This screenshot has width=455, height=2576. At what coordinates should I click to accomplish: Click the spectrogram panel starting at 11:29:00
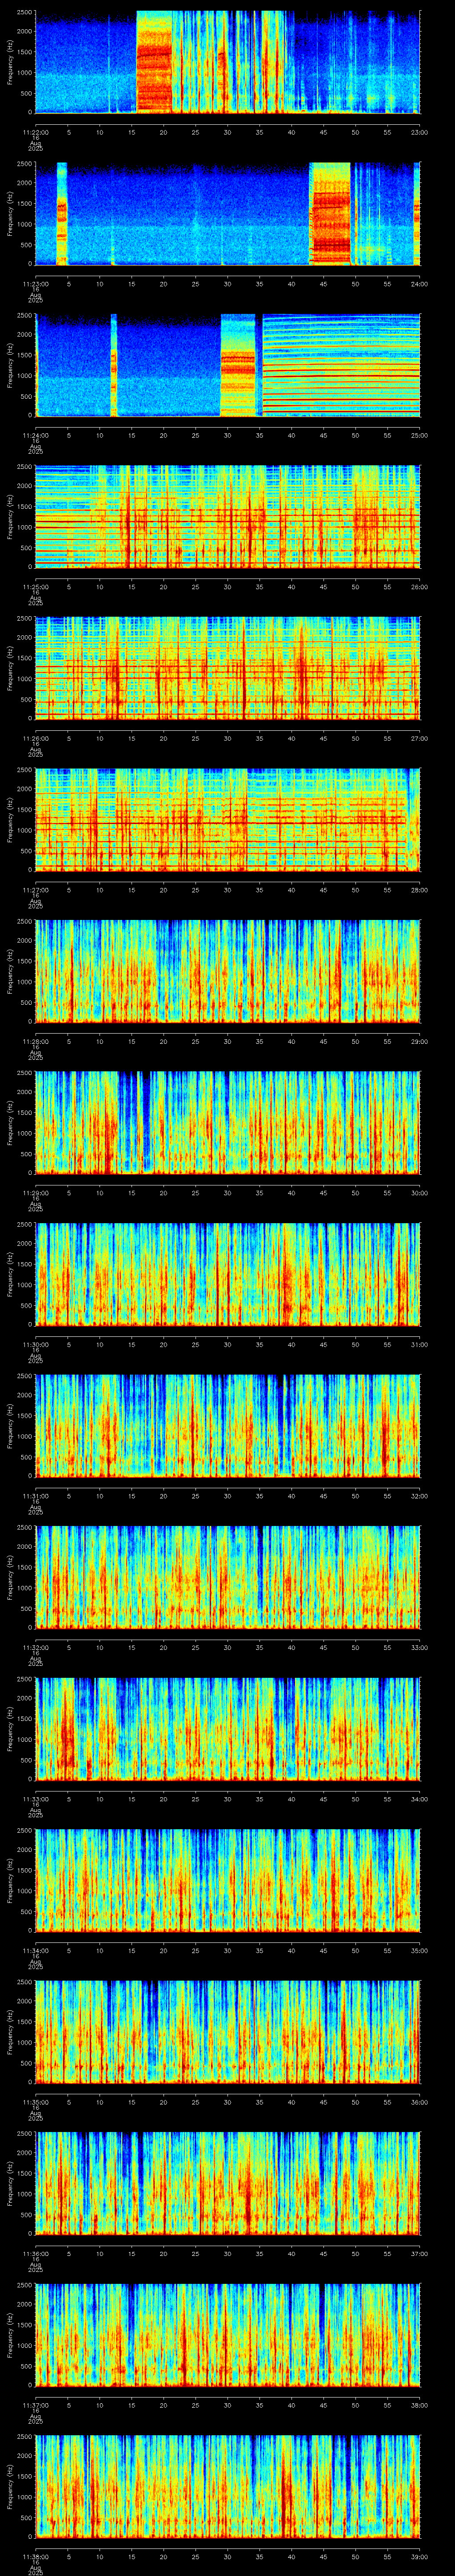tap(228, 1122)
